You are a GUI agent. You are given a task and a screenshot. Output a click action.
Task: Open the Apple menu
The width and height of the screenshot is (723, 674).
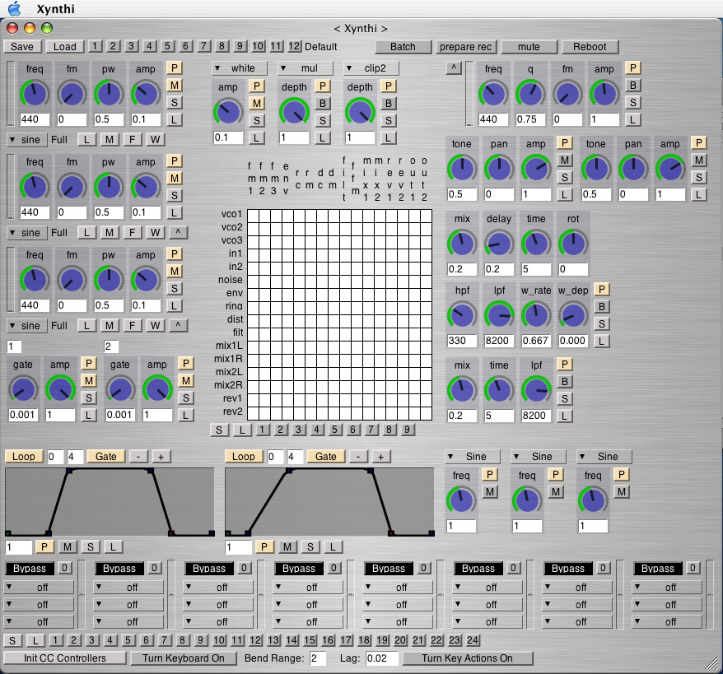pyautogui.click(x=15, y=9)
